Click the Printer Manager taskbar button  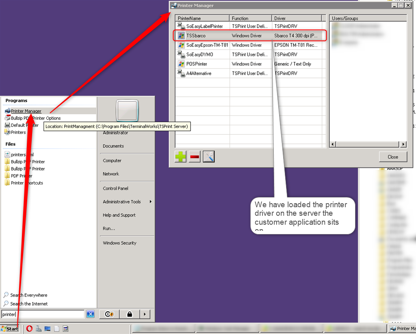402,329
